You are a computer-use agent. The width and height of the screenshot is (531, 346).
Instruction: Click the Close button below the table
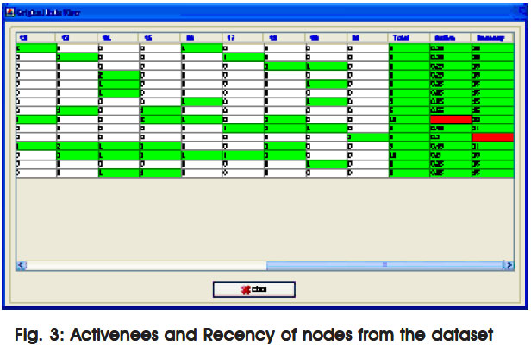[x=253, y=289]
